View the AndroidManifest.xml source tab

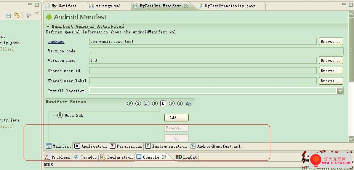tap(216, 146)
